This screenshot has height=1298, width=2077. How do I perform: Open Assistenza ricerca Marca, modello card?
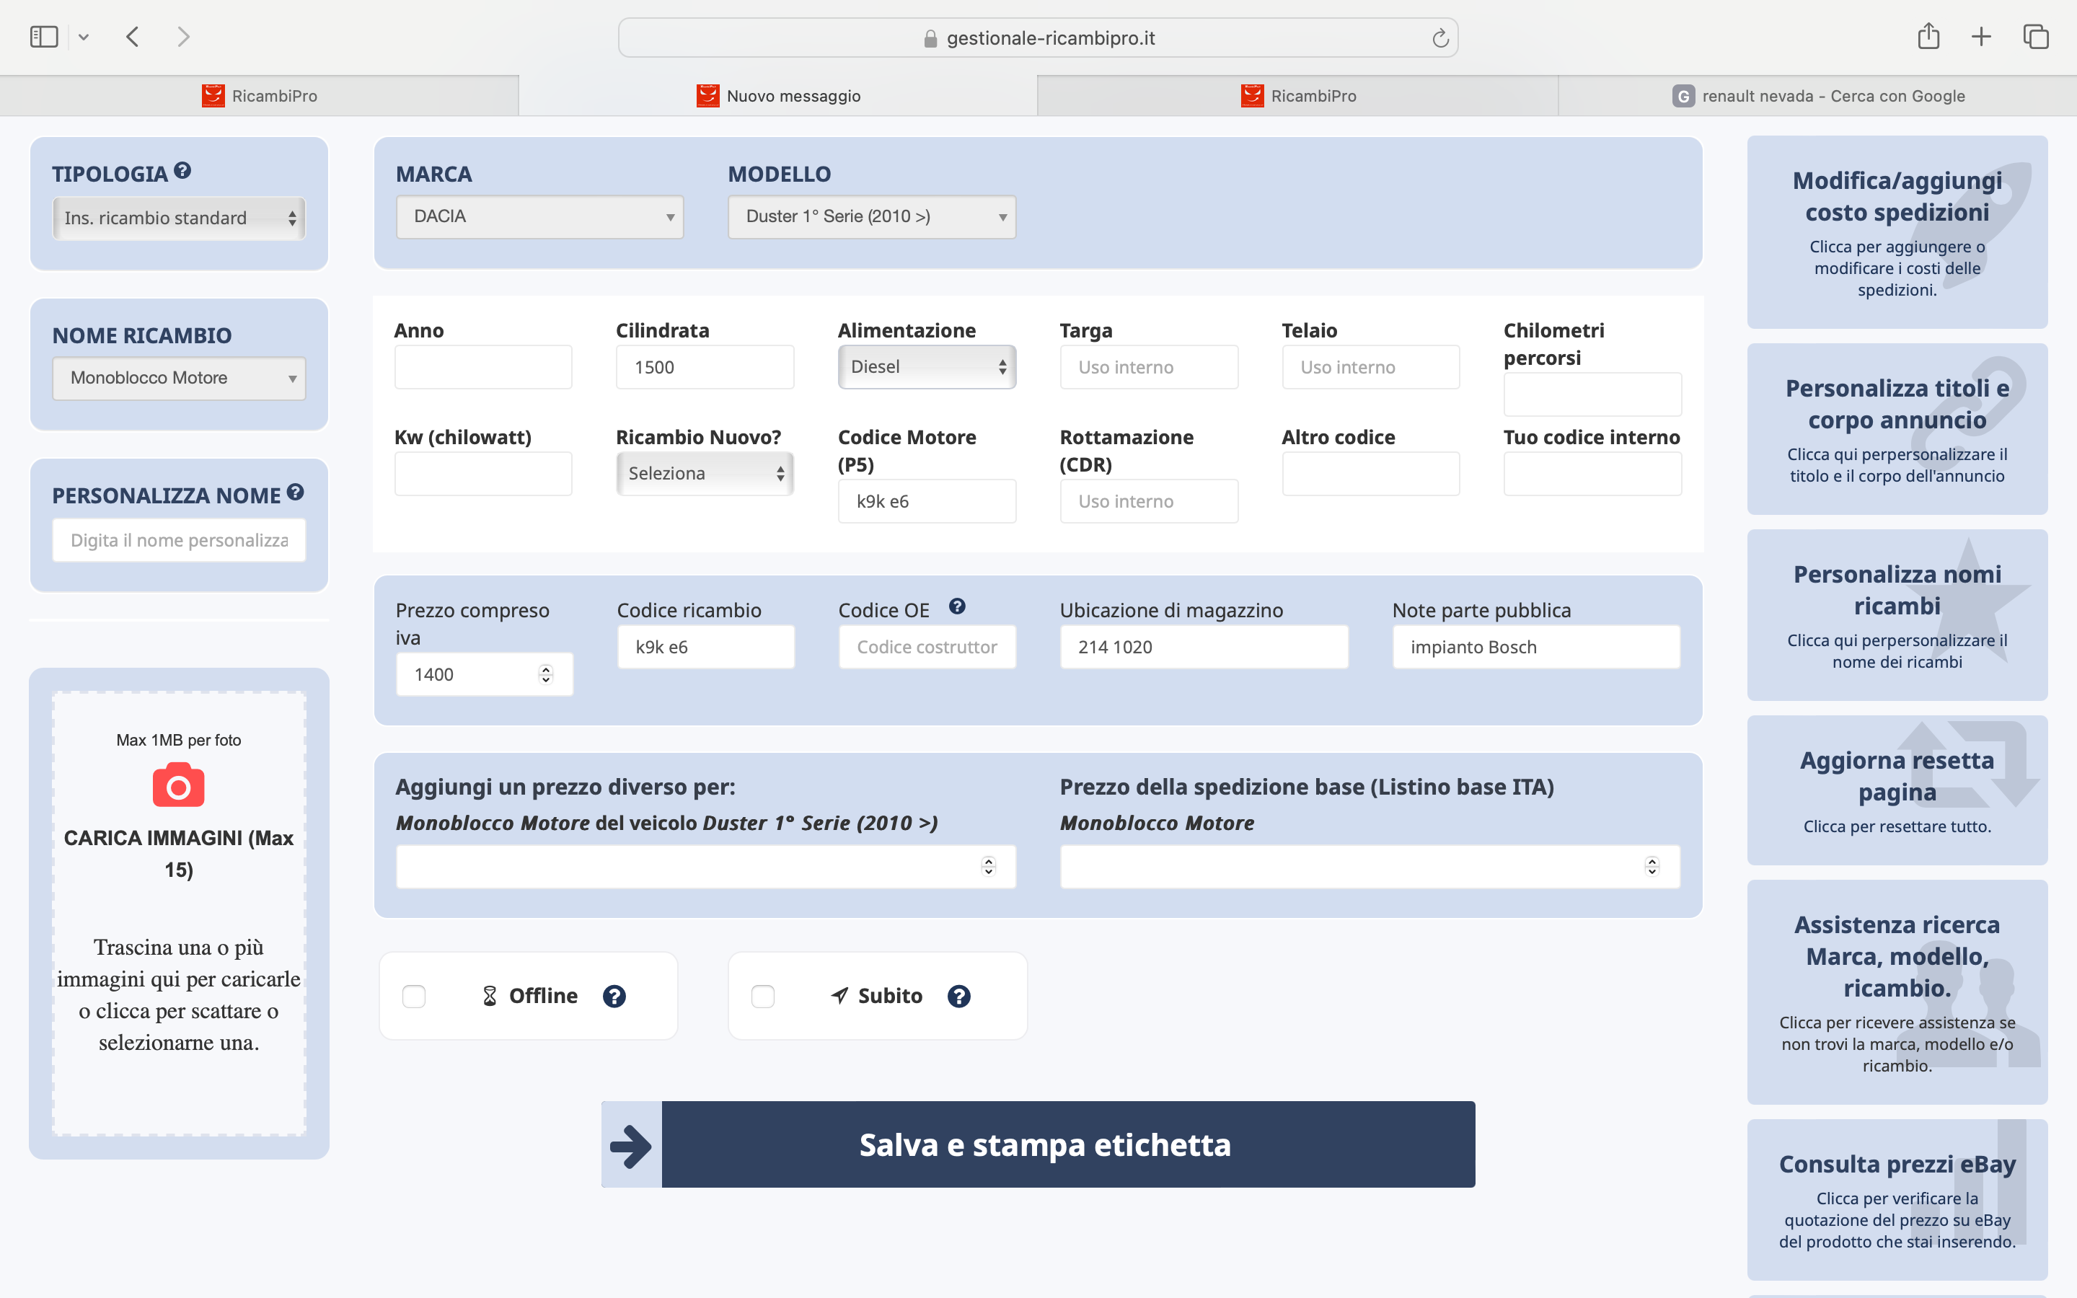pos(1897,992)
